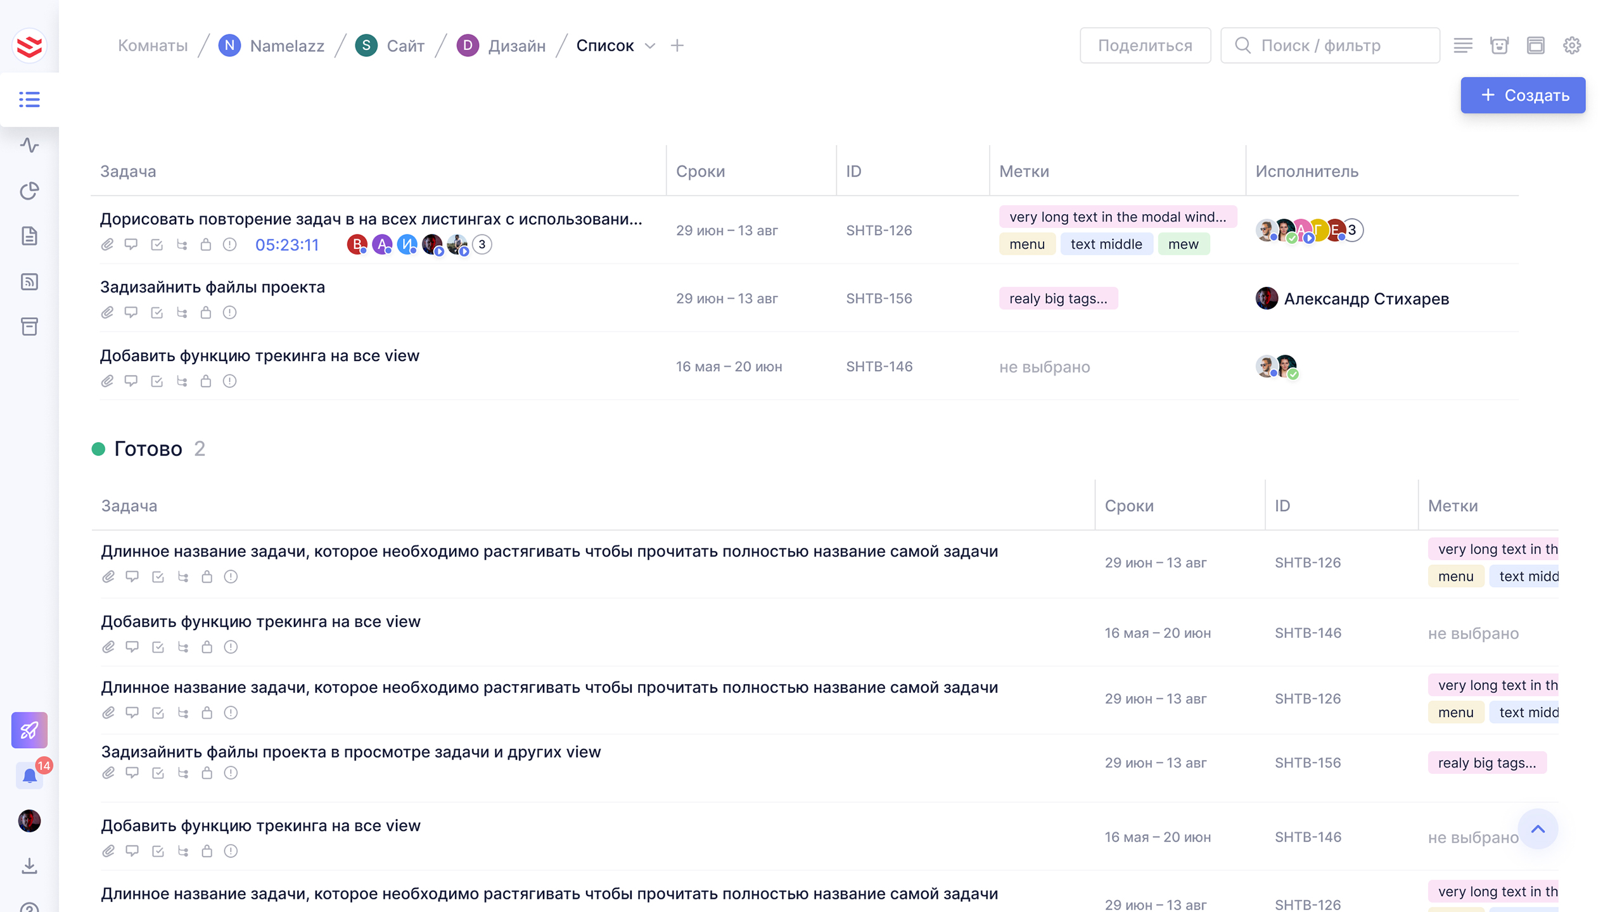Switch to list view sidebar tab
Image resolution: width=1622 pixels, height=912 pixels.
(29, 99)
